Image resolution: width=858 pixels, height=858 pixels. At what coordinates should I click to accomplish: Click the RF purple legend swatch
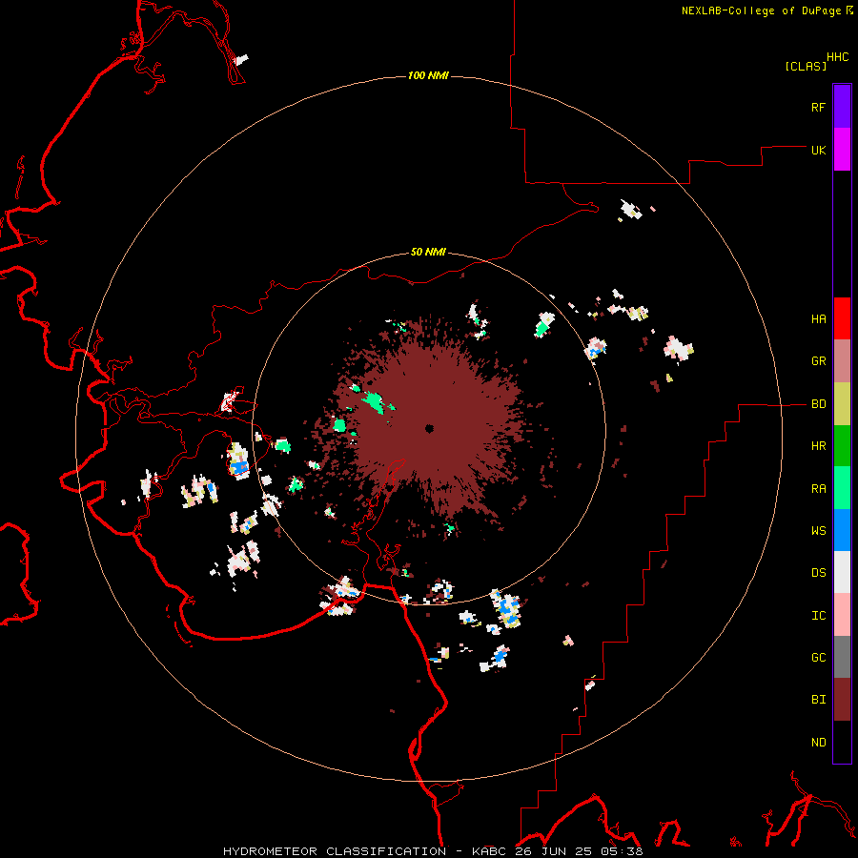842,107
